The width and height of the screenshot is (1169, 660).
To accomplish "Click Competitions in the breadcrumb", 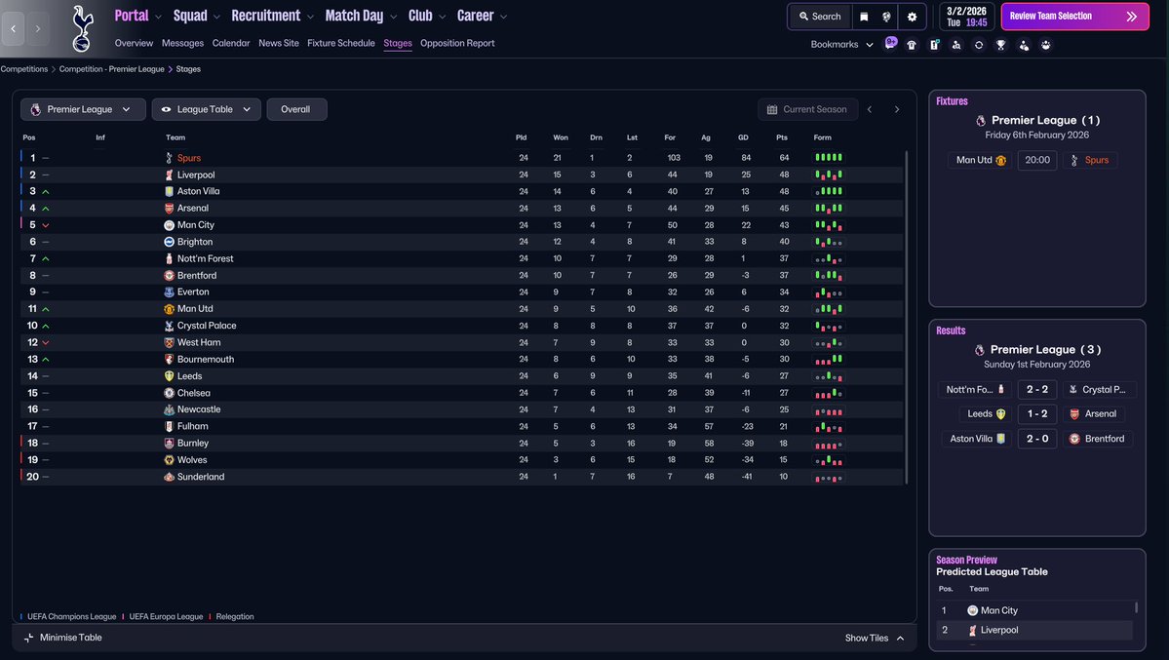I will click(x=23, y=69).
